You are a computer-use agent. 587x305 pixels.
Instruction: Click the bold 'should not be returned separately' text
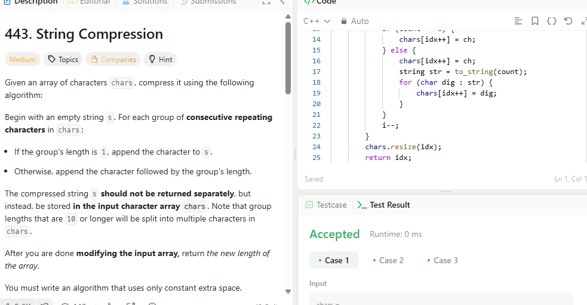[x=167, y=193]
